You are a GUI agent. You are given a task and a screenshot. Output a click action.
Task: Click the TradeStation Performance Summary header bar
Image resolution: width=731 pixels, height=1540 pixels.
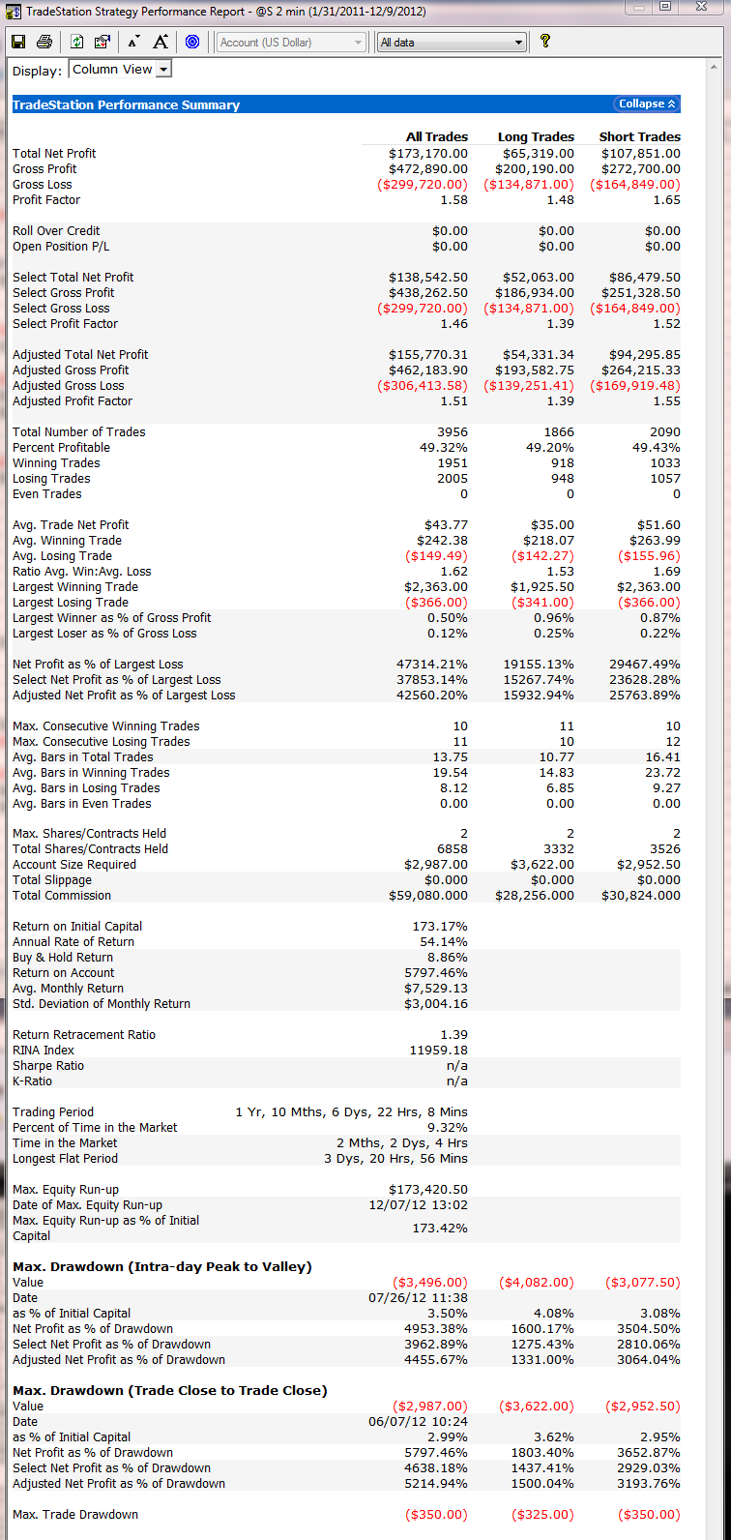290,104
